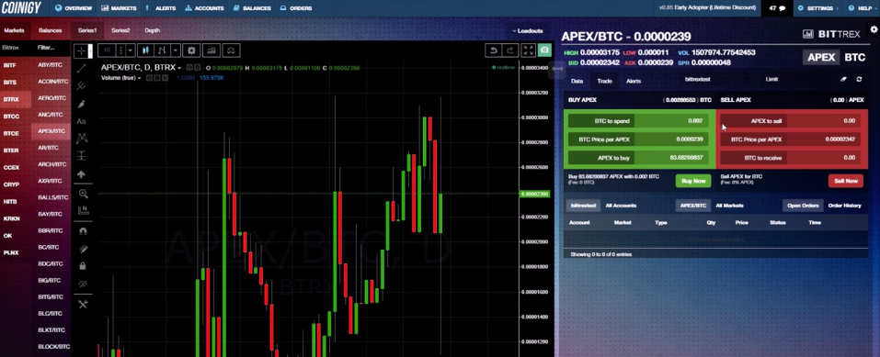
Task: Open the interval dropdown arrow
Action: point(131,50)
